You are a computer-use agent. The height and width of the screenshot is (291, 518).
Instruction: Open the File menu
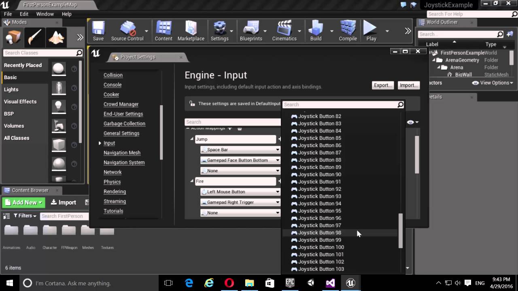(8, 14)
